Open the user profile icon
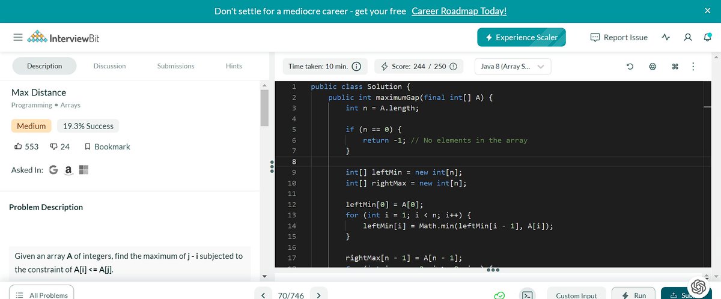Screen dimensions: 721x299 coord(688,37)
